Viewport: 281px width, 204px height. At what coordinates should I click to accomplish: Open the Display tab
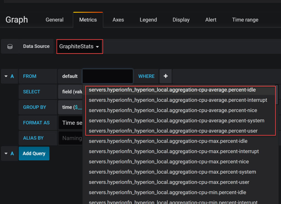181,20
